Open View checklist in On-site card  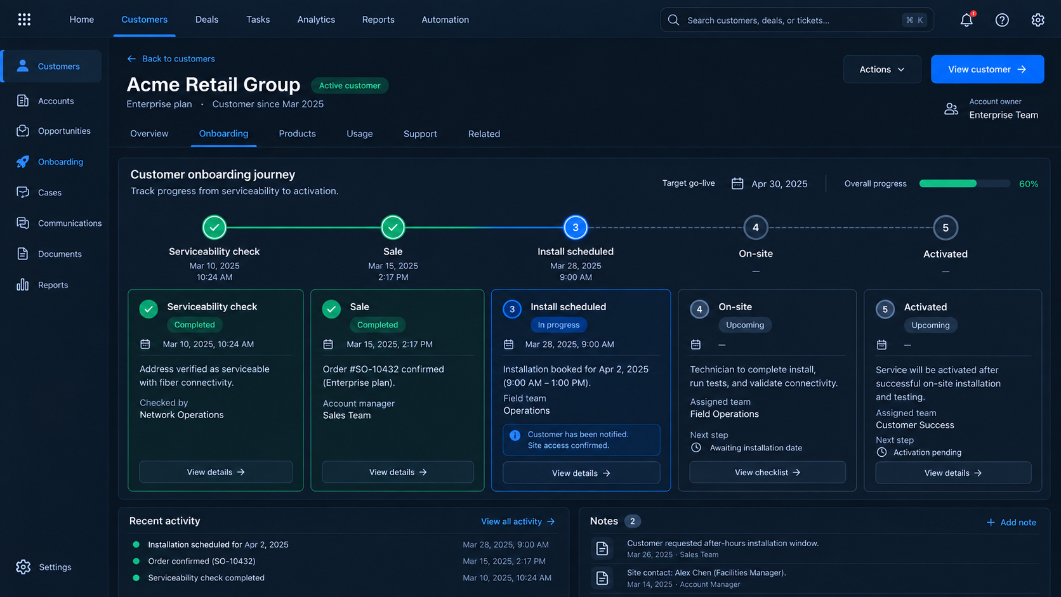(767, 472)
